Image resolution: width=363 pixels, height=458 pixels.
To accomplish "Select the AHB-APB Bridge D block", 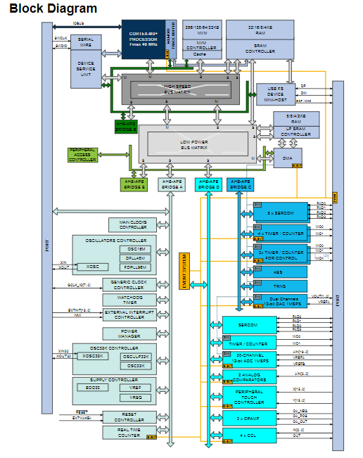I will [208, 184].
